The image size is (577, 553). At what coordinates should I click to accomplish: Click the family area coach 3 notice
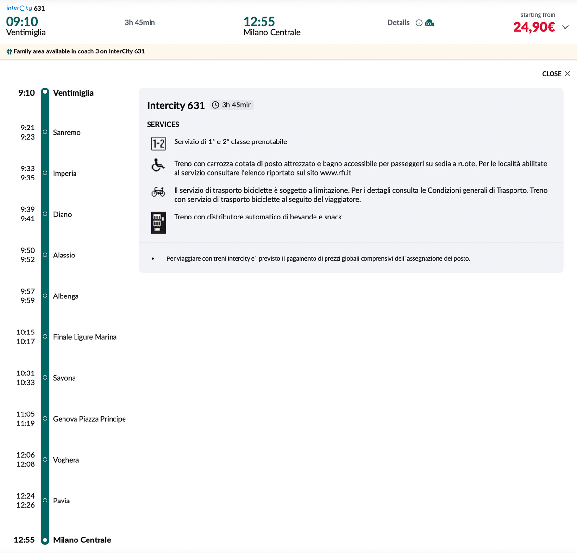(x=79, y=51)
